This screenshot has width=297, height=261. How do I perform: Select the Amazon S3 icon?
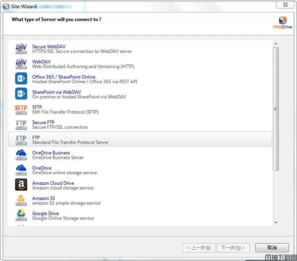[21, 200]
